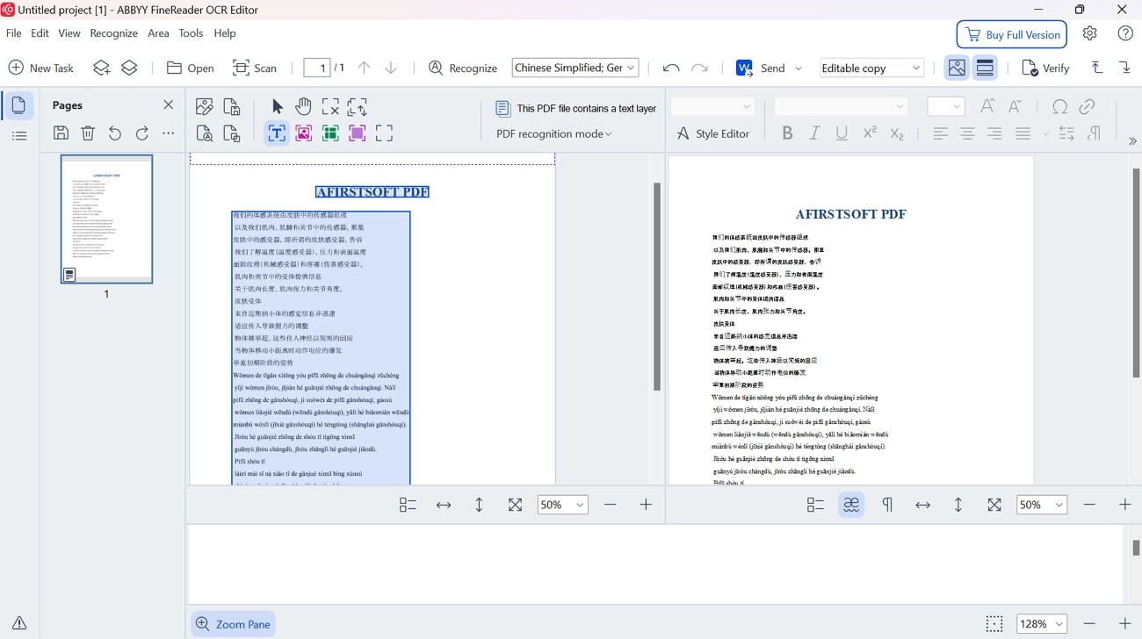
Task: Open zoom pane 128% zoom dropdown
Action: click(x=1042, y=623)
